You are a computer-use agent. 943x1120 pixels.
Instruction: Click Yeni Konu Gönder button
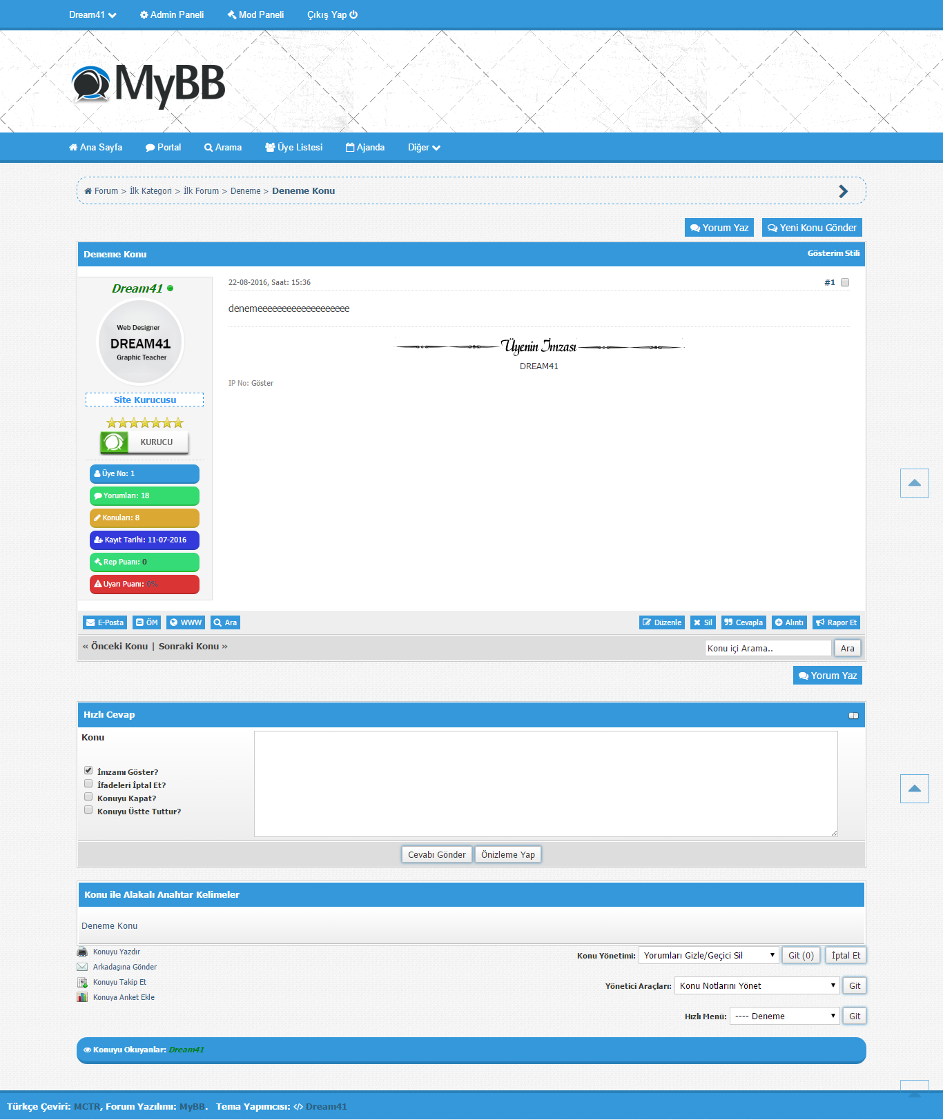coord(812,228)
